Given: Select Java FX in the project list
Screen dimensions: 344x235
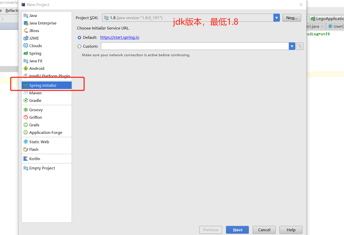Looking at the screenshot, I should tap(36, 61).
